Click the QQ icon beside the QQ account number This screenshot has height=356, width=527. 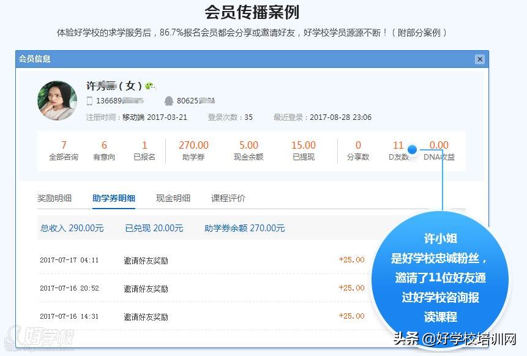pos(168,101)
